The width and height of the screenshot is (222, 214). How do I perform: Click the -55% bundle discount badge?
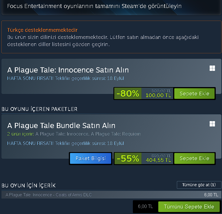pos(128,158)
